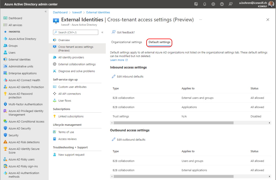Click the Azure Active Directory icon

6,39
